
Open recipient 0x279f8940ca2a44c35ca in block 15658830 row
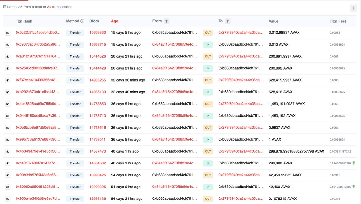[241, 32]
